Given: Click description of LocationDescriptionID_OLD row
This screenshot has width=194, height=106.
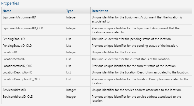Looking at the screenshot, I should point(140,81).
